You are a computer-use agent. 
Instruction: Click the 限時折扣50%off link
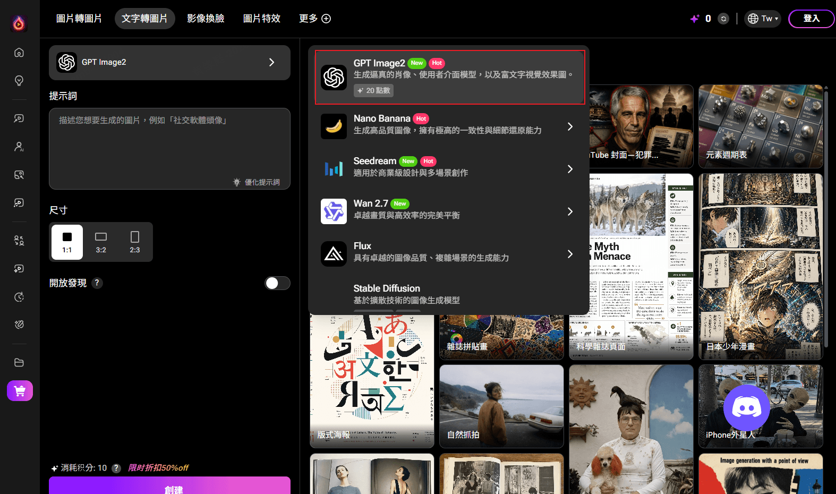(158, 468)
